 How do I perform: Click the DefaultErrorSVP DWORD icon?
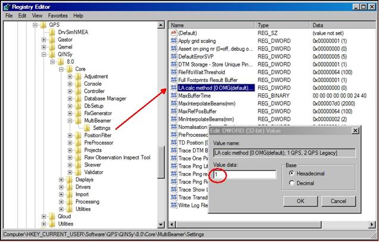click(x=174, y=56)
